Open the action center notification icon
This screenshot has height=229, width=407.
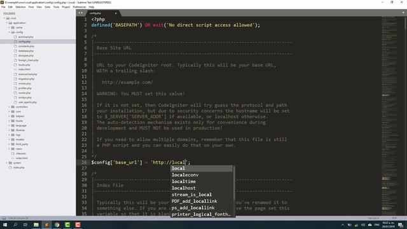pos(401,225)
